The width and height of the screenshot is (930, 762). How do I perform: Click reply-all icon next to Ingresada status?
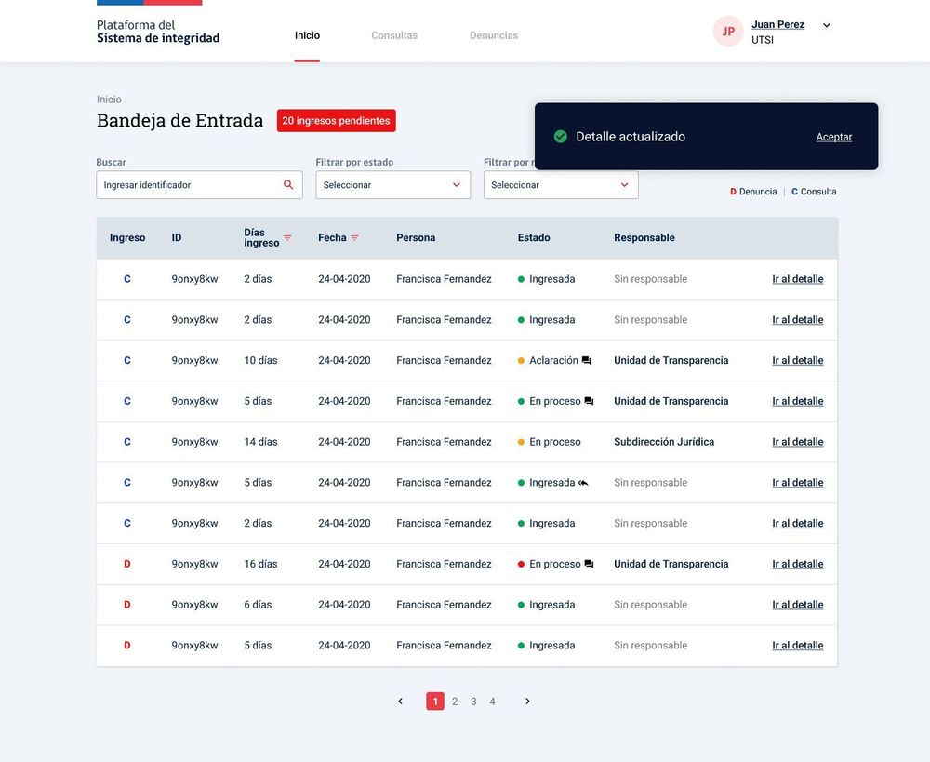584,483
